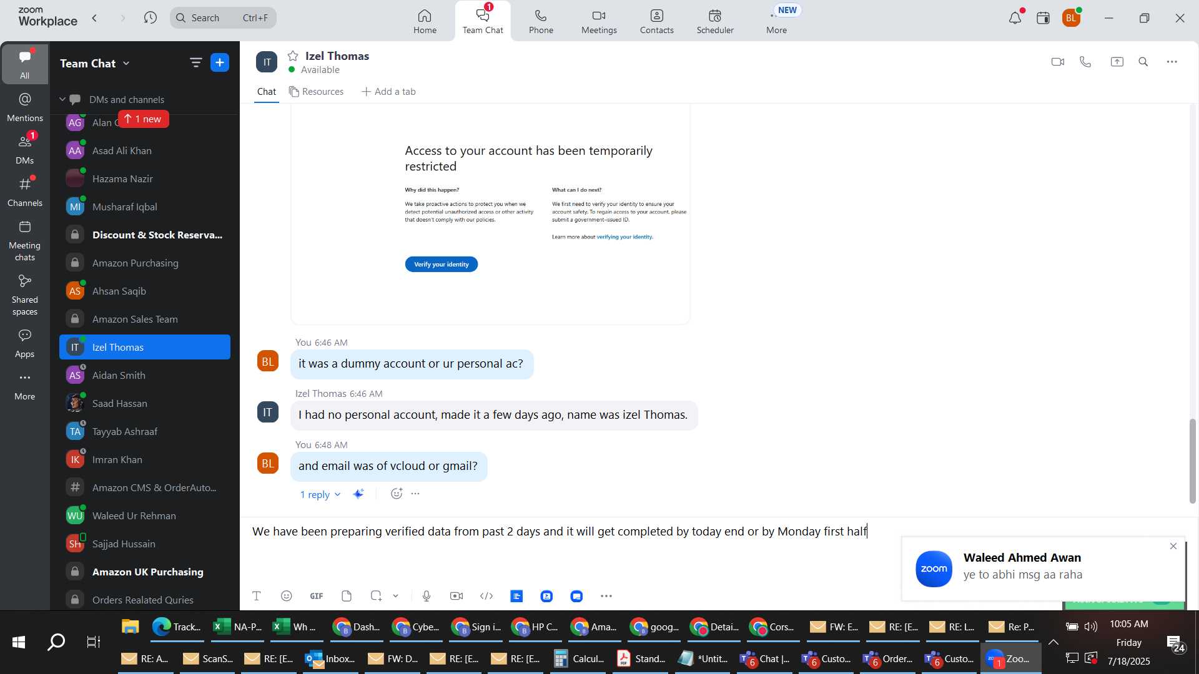Open chat with Asad Ali Khan
The height and width of the screenshot is (674, 1199).
point(145,150)
